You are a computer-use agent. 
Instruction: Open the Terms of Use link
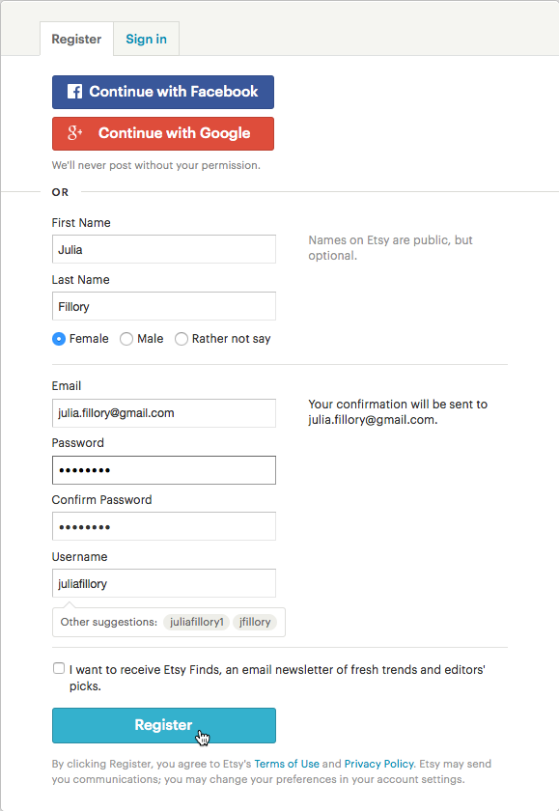tap(287, 764)
